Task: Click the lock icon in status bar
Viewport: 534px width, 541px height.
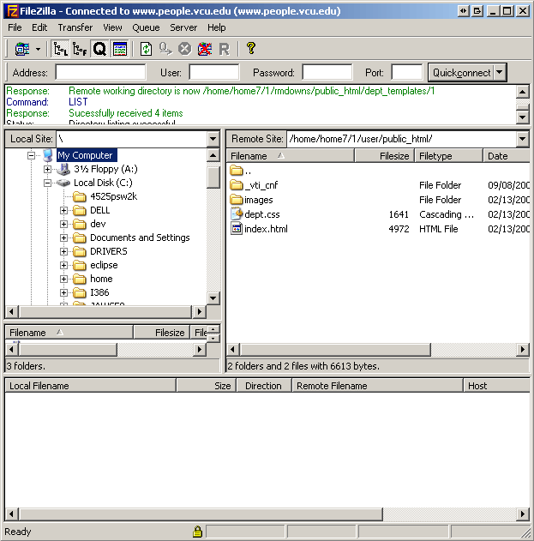Action: point(197,532)
